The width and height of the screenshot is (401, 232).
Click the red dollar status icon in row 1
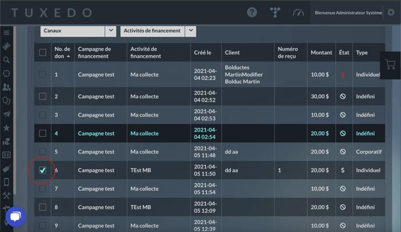coord(343,74)
